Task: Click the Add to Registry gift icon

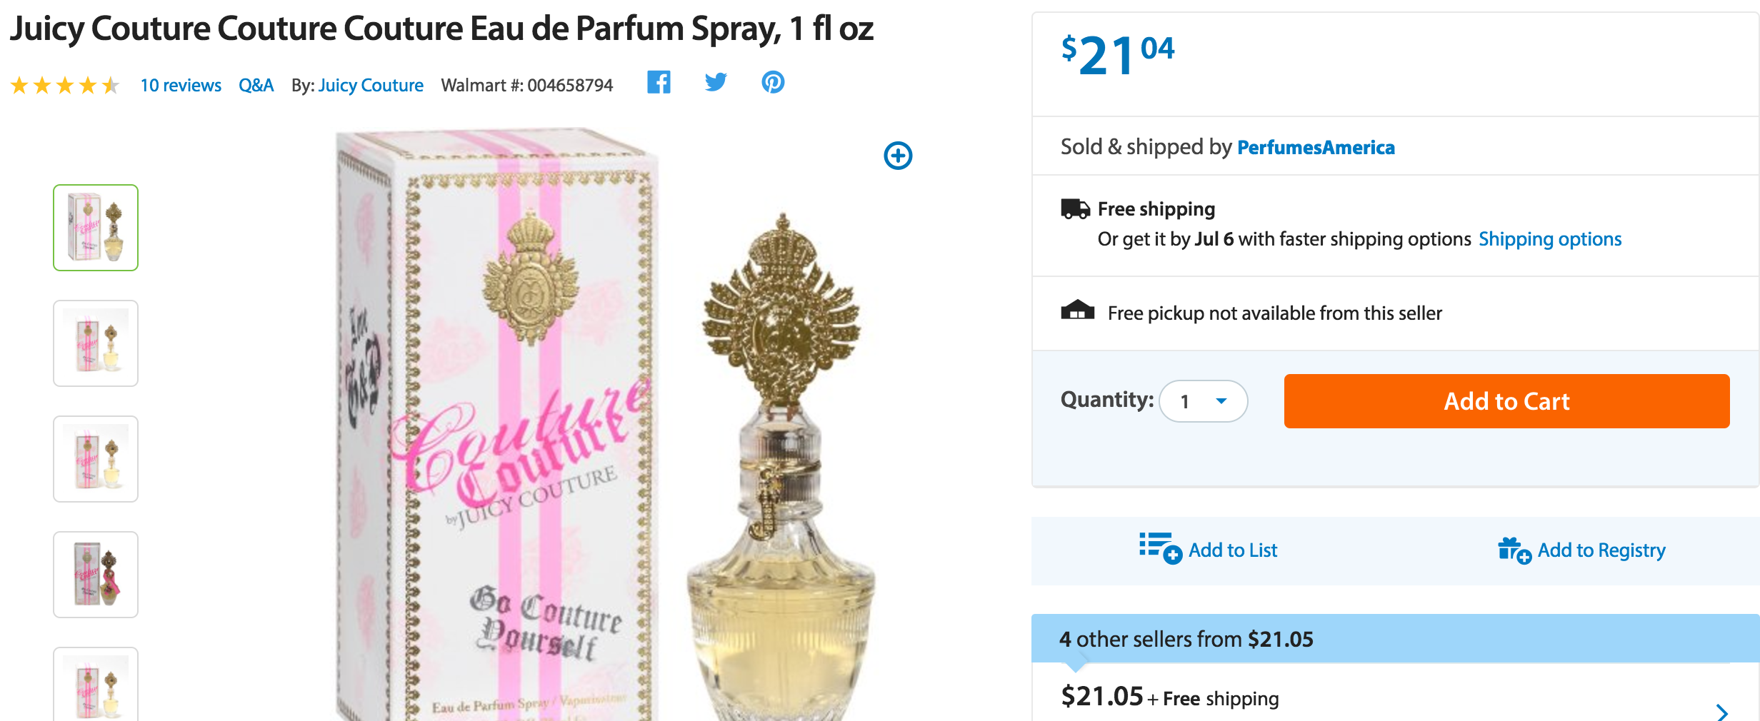Action: 1514,550
